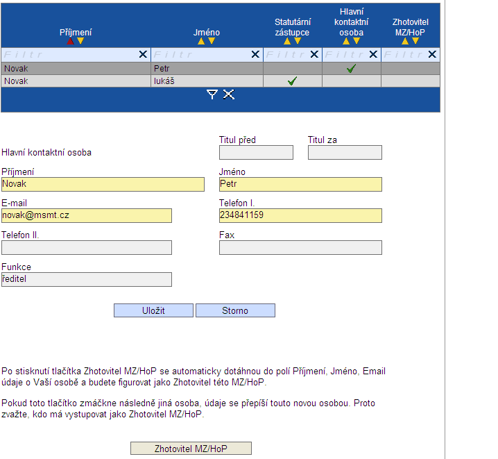Click the statutory representative checkmark for lukáš
This screenshot has width=498, height=459.
(292, 81)
